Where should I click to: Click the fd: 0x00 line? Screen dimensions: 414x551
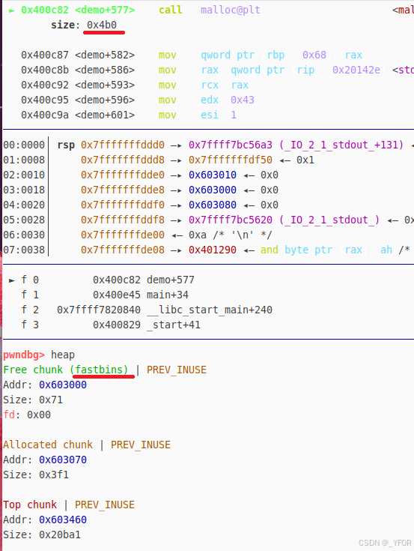coord(27,415)
